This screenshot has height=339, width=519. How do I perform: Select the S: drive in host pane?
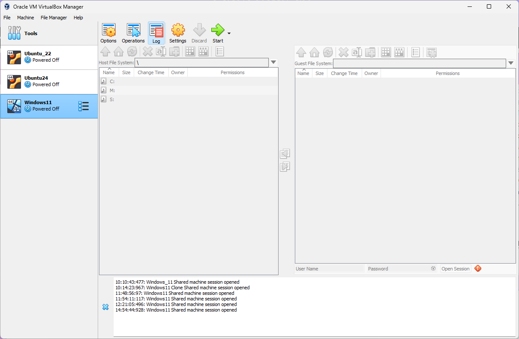tap(189, 99)
